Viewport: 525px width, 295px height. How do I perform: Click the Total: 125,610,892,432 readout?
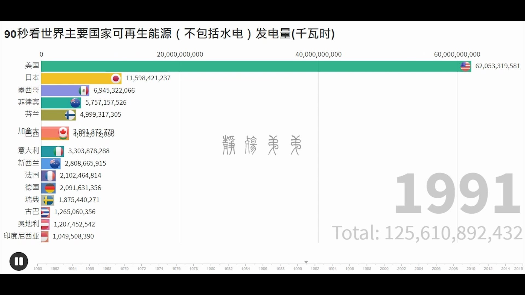click(427, 233)
